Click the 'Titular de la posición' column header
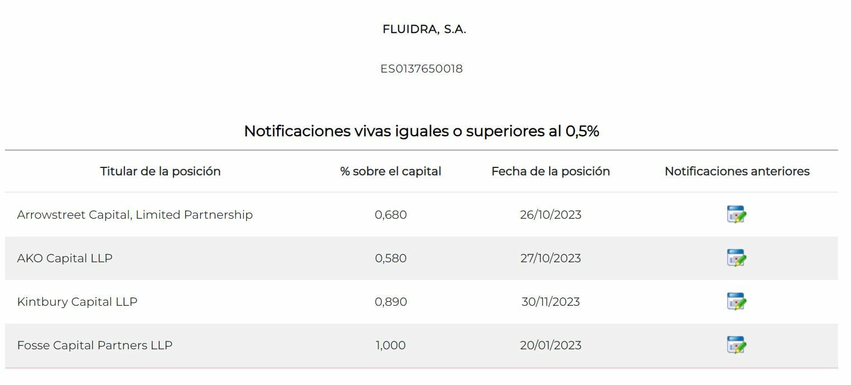Image resolution: width=851 pixels, height=385 pixels. pyautogui.click(x=160, y=171)
